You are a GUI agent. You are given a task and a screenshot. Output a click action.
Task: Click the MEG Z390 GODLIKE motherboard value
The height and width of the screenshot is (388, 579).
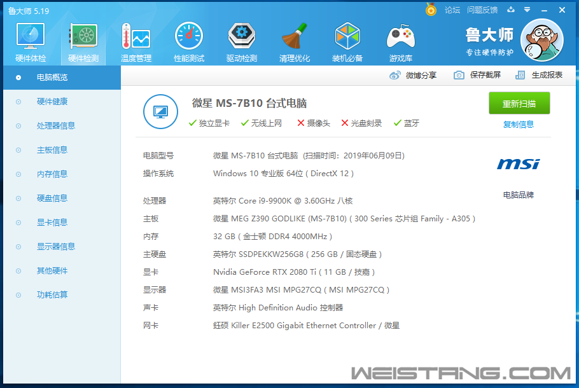point(344,219)
